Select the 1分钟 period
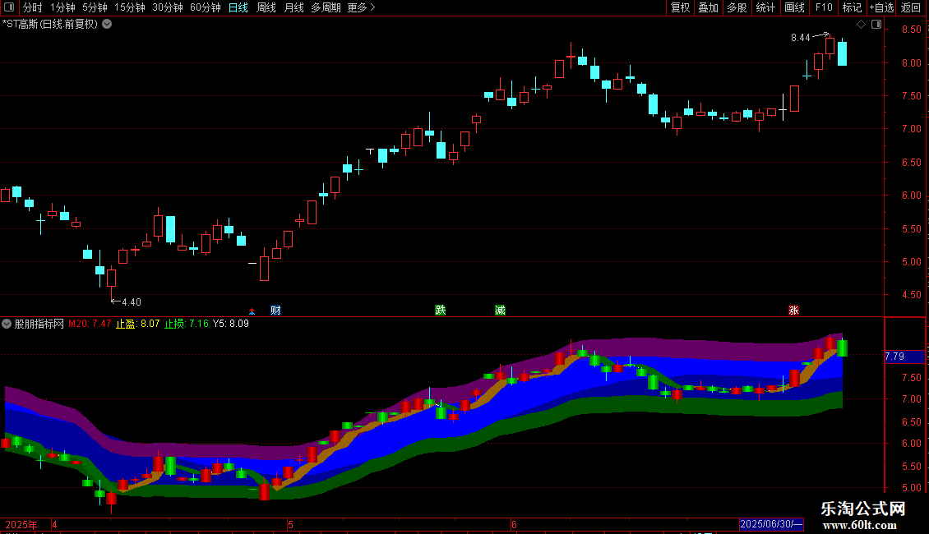This screenshot has width=929, height=534. point(62,7)
